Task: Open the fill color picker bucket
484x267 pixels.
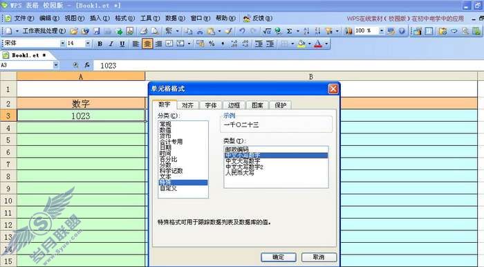Action: pyautogui.click(x=301, y=44)
